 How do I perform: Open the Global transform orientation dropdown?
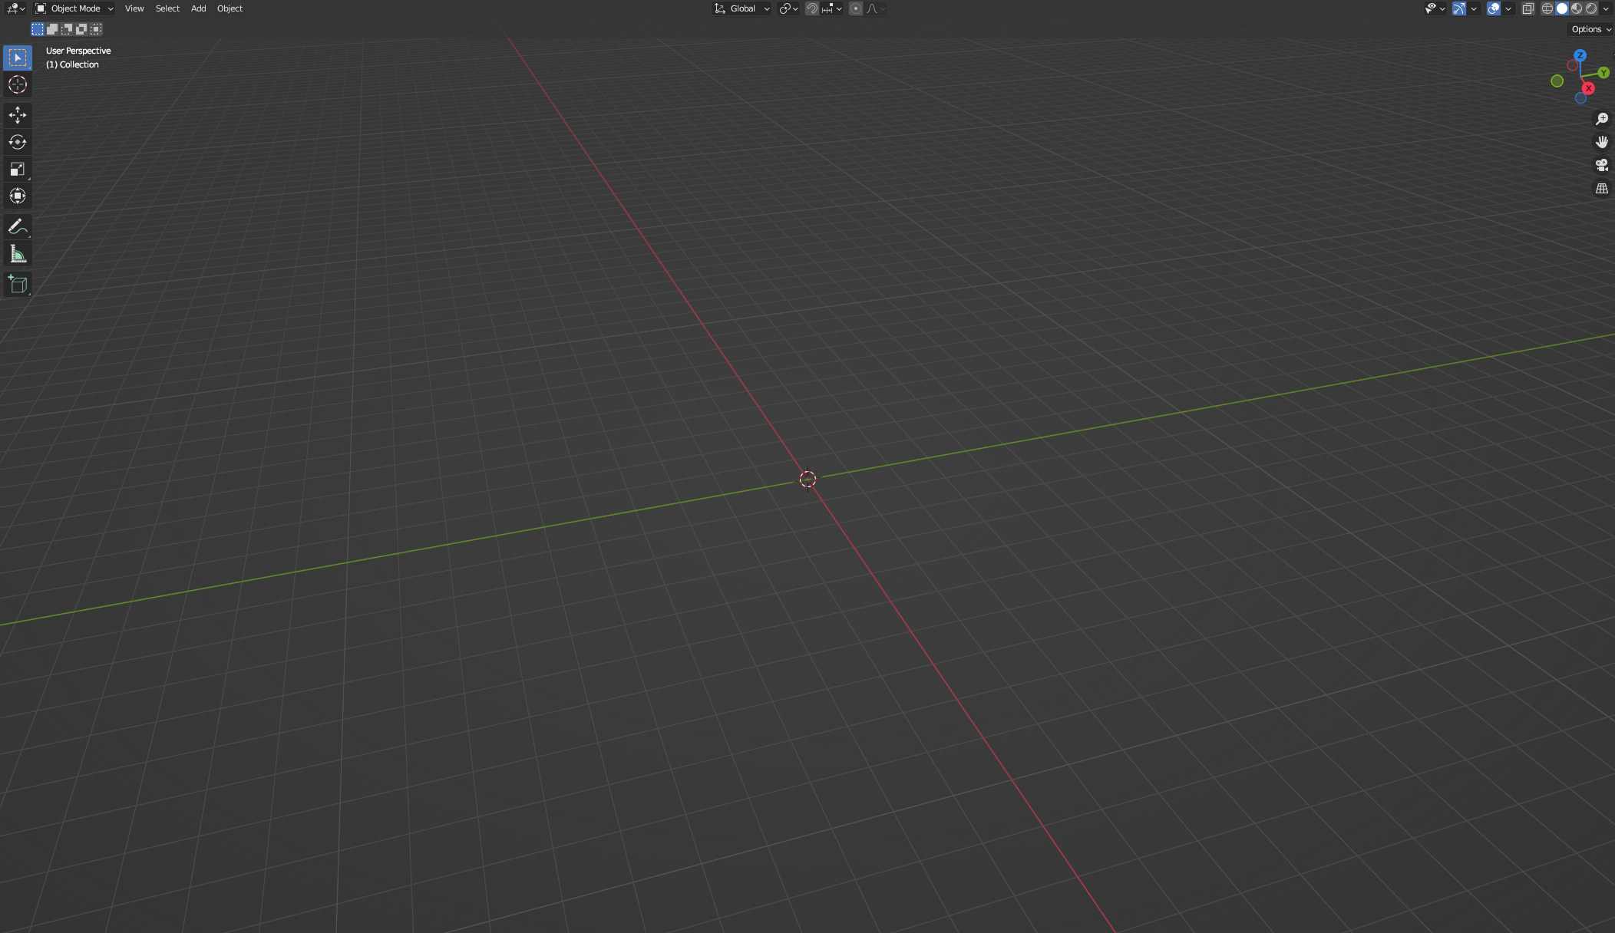(x=741, y=8)
